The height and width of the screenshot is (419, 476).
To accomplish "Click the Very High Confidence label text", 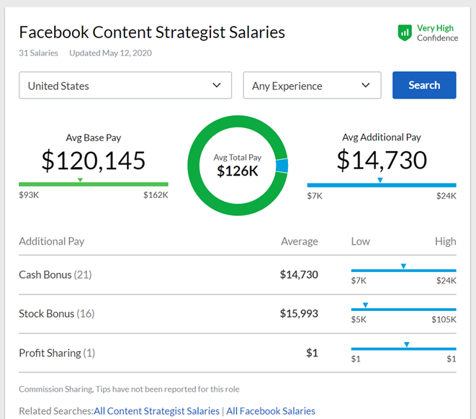I will click(x=437, y=33).
